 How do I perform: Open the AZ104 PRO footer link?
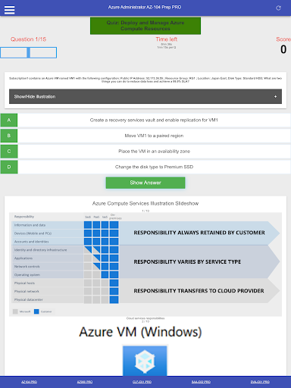29,382
